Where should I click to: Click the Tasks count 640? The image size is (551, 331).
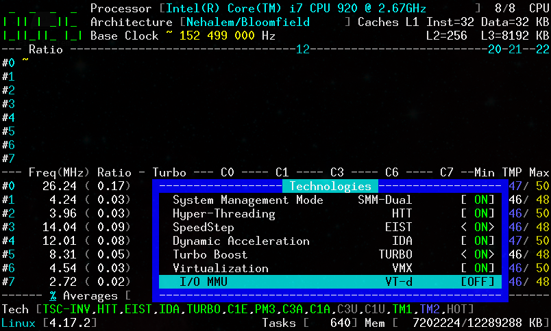point(341,323)
